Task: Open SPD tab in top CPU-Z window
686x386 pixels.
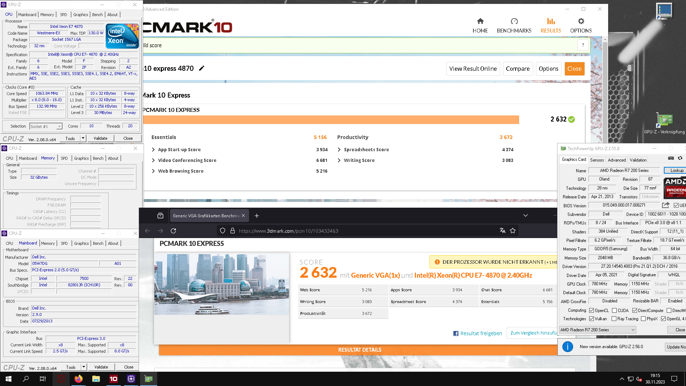Action: 64,15
